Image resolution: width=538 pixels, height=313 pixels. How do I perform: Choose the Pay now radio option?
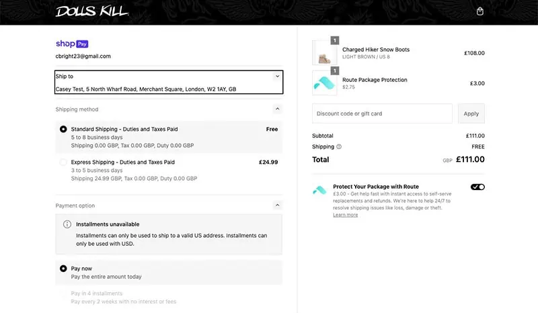click(63, 269)
